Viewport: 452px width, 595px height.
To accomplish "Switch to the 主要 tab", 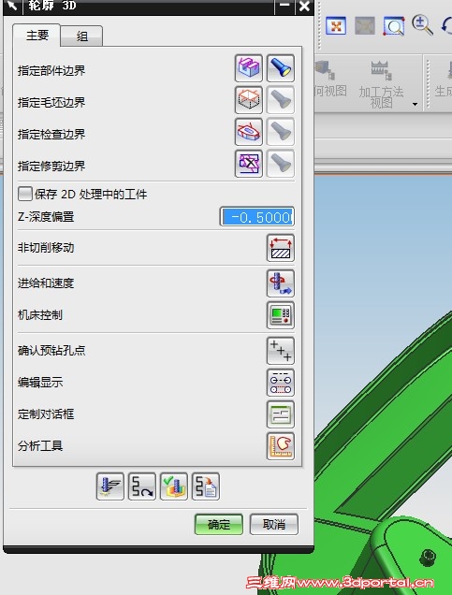I will (36, 36).
